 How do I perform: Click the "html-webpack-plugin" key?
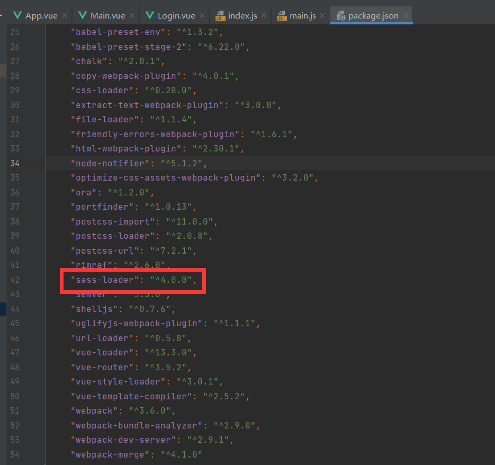coord(126,148)
